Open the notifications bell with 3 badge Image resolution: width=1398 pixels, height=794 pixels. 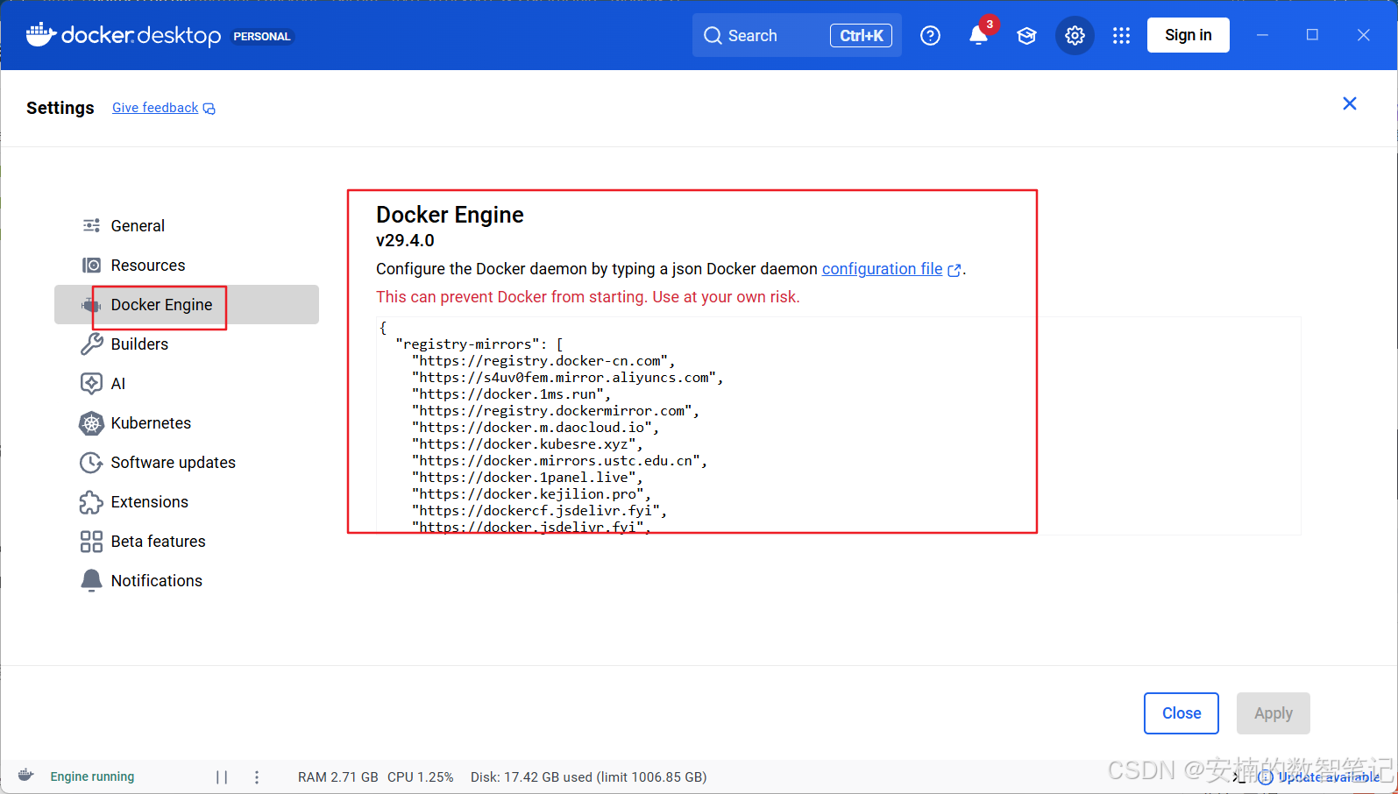point(979,35)
